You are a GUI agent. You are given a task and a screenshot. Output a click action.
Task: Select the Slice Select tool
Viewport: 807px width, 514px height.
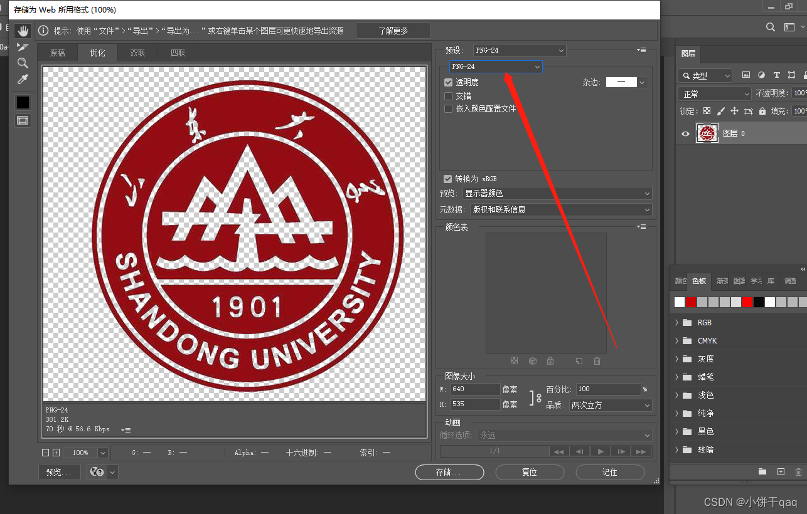(x=23, y=47)
